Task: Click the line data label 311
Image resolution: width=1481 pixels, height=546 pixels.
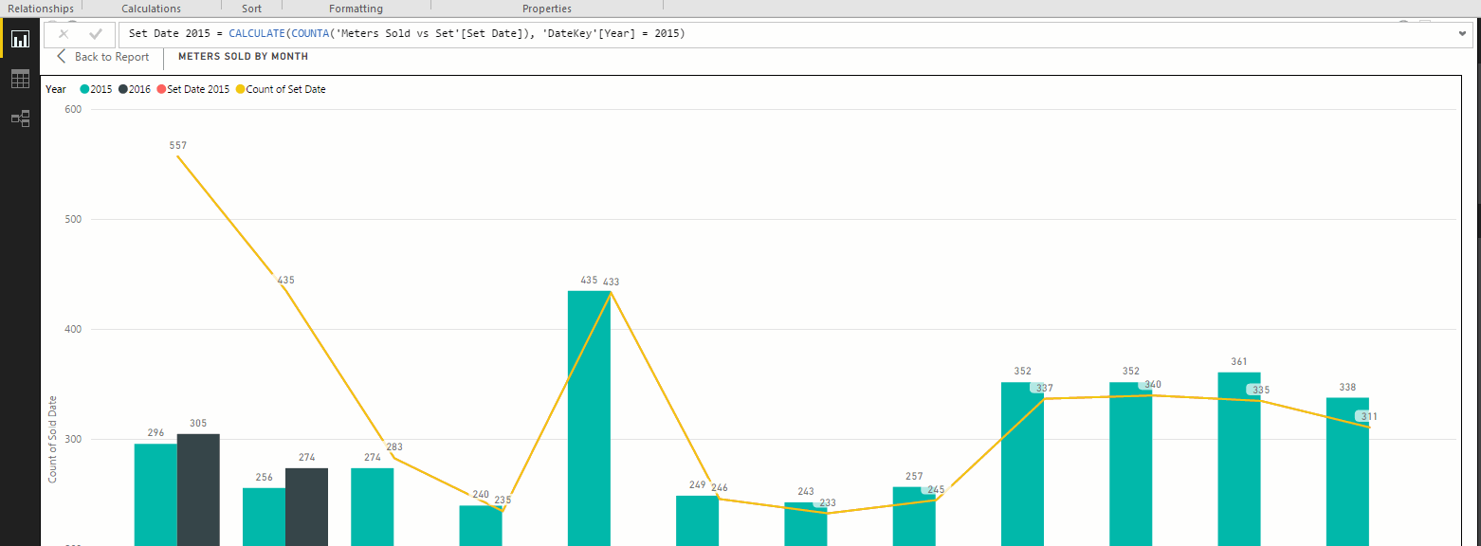Action: 1369,416
